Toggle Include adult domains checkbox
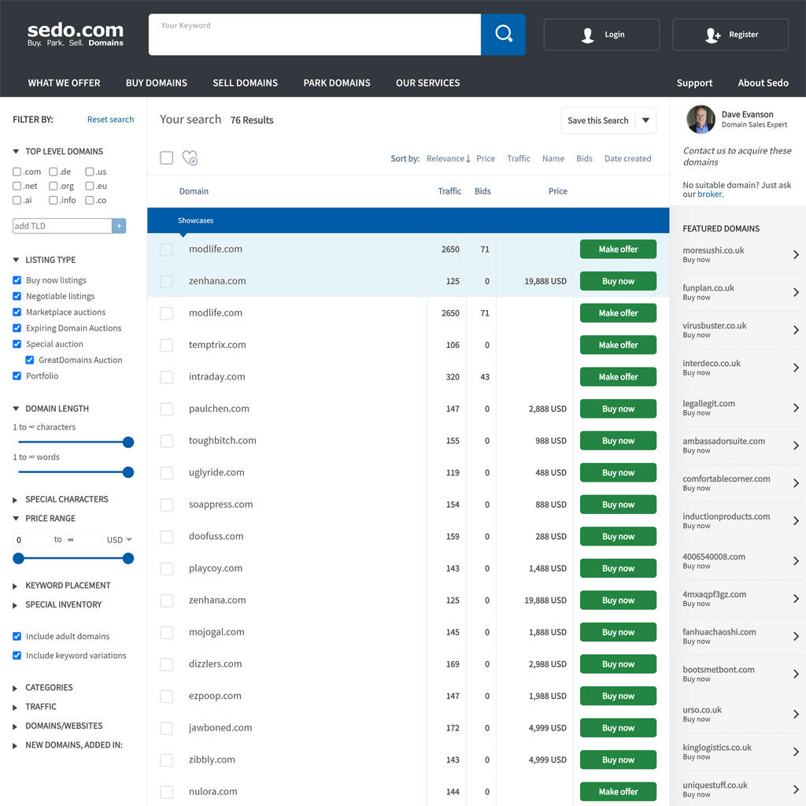This screenshot has width=806, height=806. 17,636
